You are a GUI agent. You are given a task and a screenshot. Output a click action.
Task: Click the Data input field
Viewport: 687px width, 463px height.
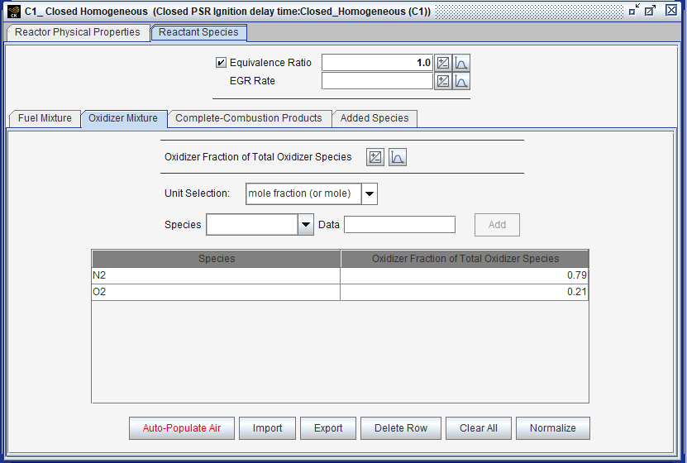pos(399,225)
